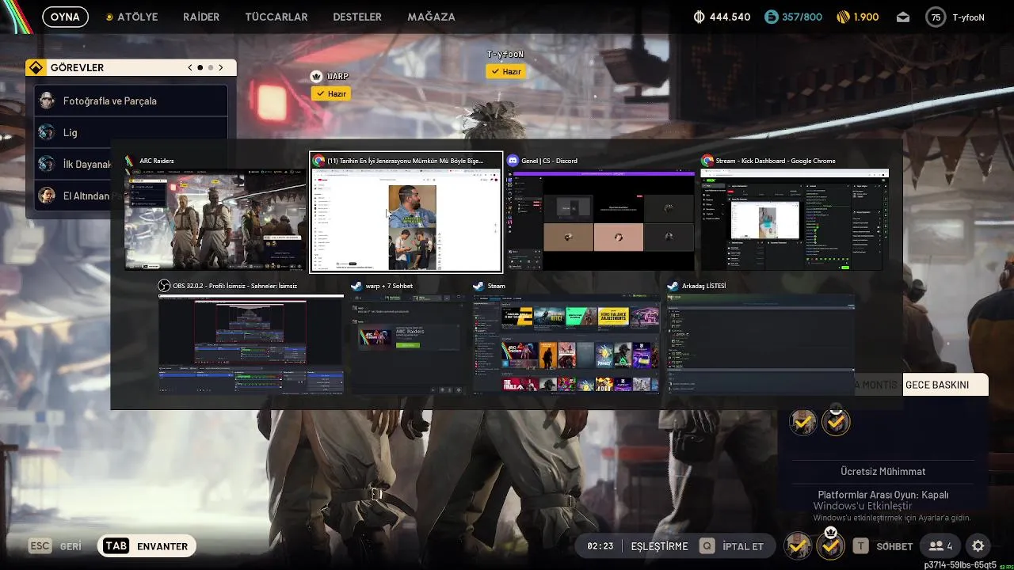Click the crown icon next to WARP
Image resolution: width=1014 pixels, height=570 pixels.
point(317,76)
